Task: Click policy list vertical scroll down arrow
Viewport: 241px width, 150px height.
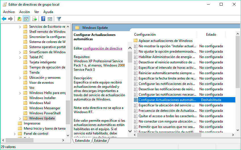Action: (238, 130)
